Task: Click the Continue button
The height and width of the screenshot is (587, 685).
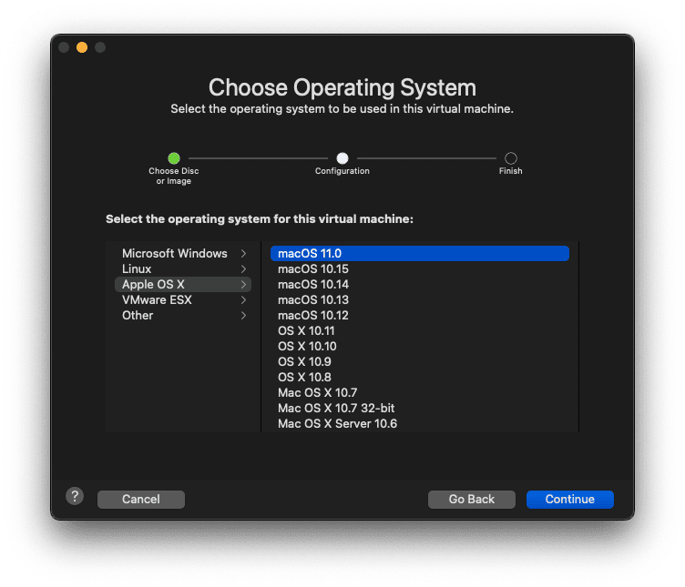Action: click(569, 500)
